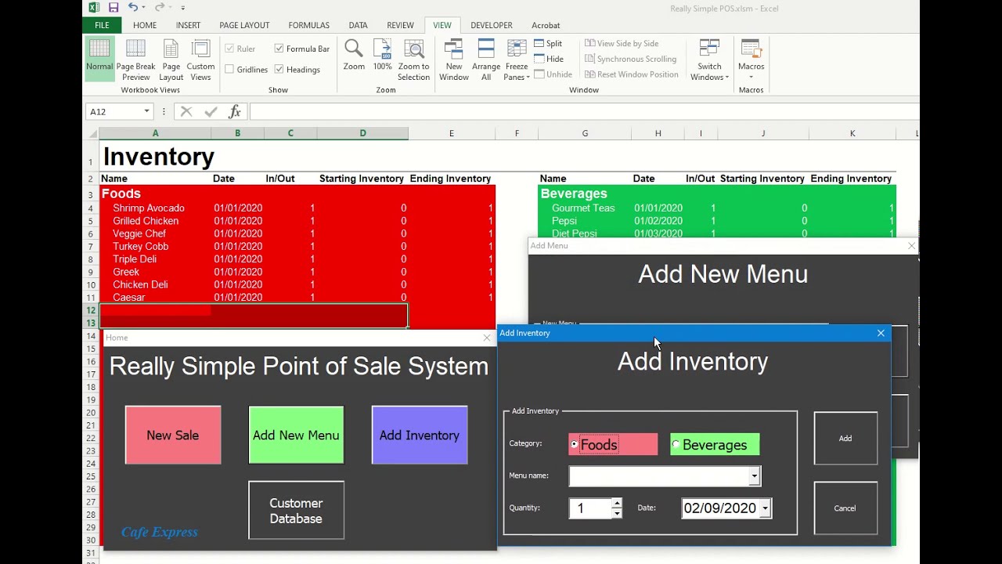Select the Beverages category radio button

pos(676,445)
